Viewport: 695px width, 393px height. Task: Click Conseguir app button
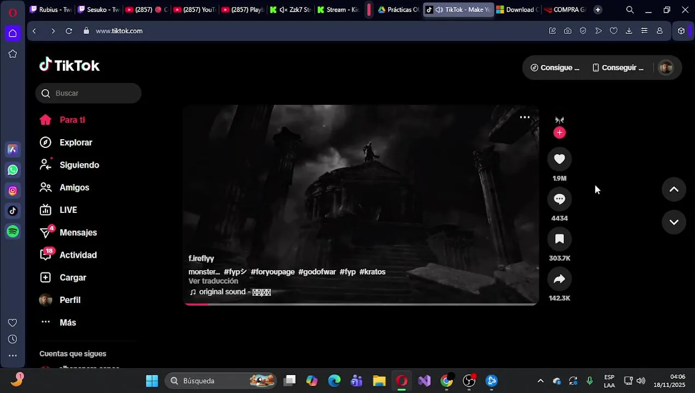click(618, 68)
